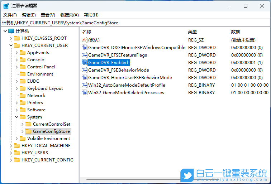This screenshot has height=184, width=271.
Task: Click the DWORD icon beside GameDVR_Enabled
Action: [x=85, y=62]
